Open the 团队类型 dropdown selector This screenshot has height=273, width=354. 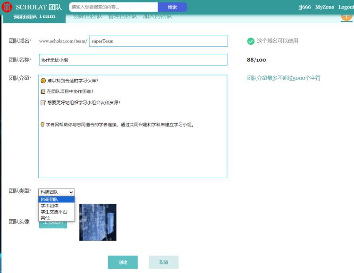56,192
